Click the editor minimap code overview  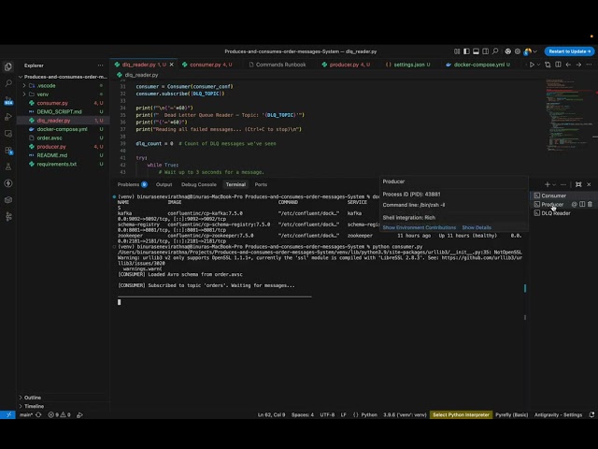569,114
